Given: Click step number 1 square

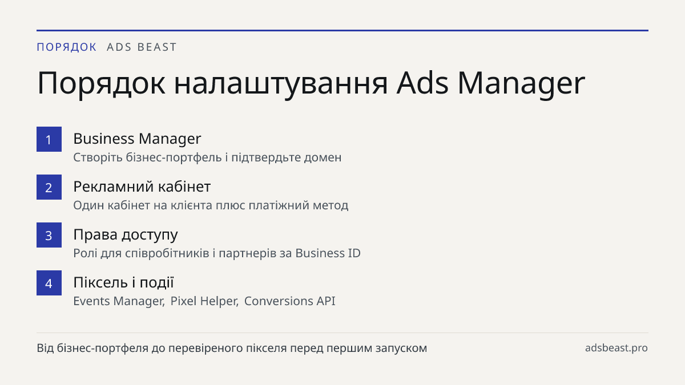Looking at the screenshot, I should click(x=49, y=139).
